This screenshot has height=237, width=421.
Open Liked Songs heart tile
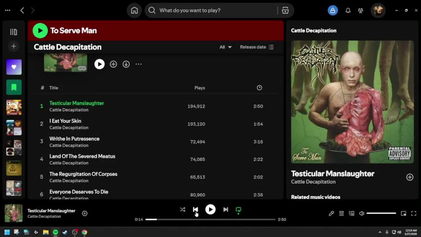[14, 67]
